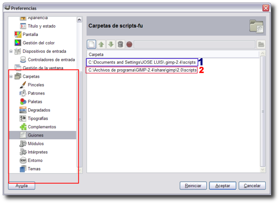Open folder browser icon beside path field
Image resolution: width=280 pixels, height=204 pixels.
pos(261,44)
